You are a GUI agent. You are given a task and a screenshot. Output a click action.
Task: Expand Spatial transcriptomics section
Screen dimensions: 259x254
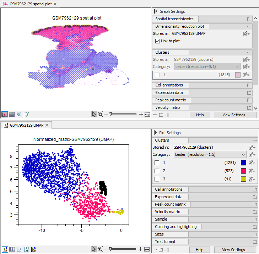[249, 19]
